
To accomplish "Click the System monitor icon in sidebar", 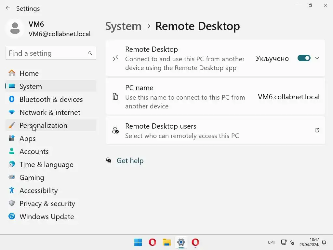I will click(12, 86).
